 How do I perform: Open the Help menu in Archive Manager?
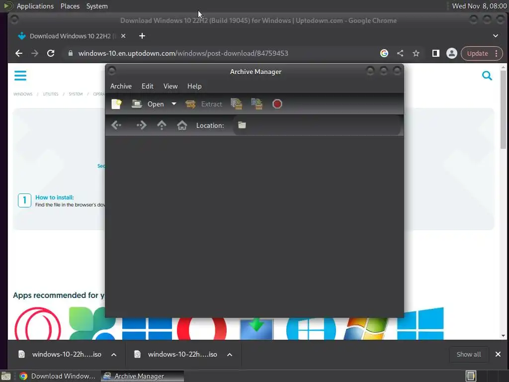pos(194,86)
